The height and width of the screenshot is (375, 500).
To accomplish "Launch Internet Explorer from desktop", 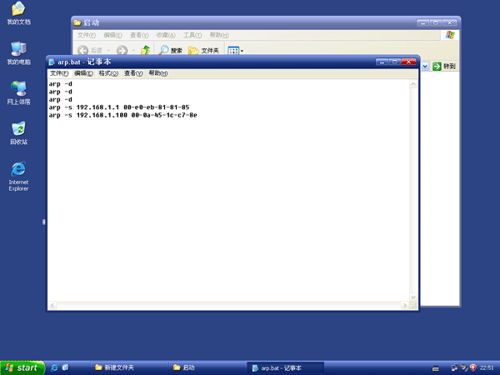I will pos(18,176).
